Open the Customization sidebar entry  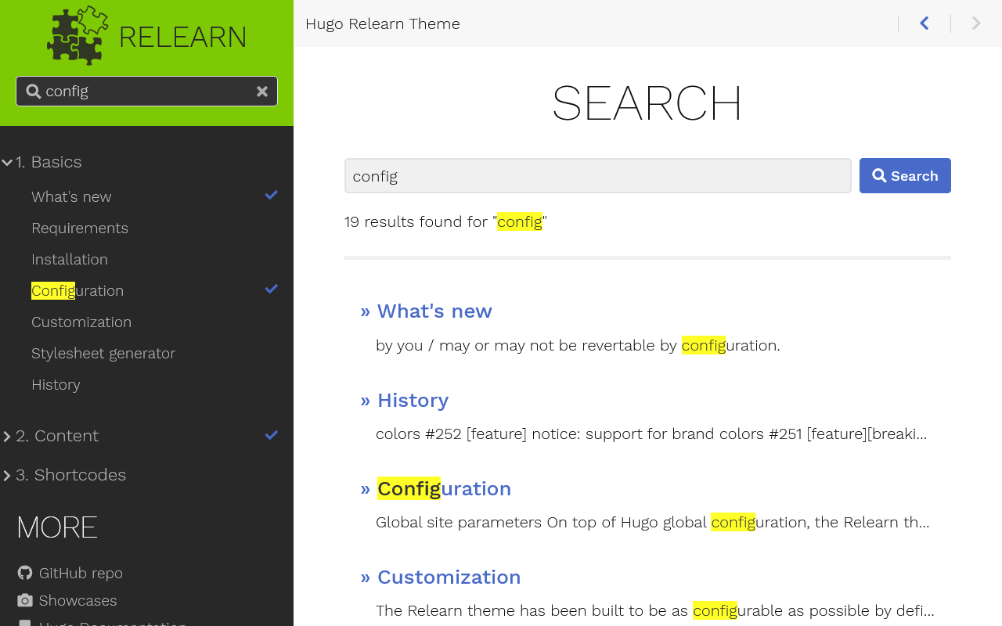81,322
